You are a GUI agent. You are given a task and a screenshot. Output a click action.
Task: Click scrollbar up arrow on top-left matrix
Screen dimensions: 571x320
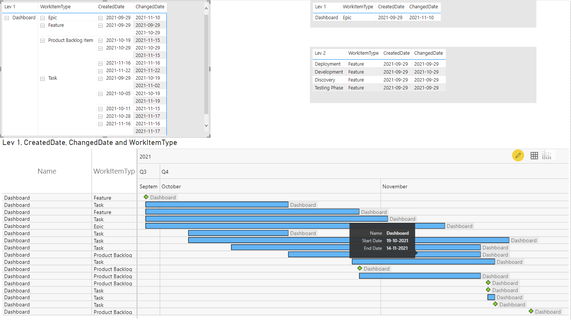[206, 8]
